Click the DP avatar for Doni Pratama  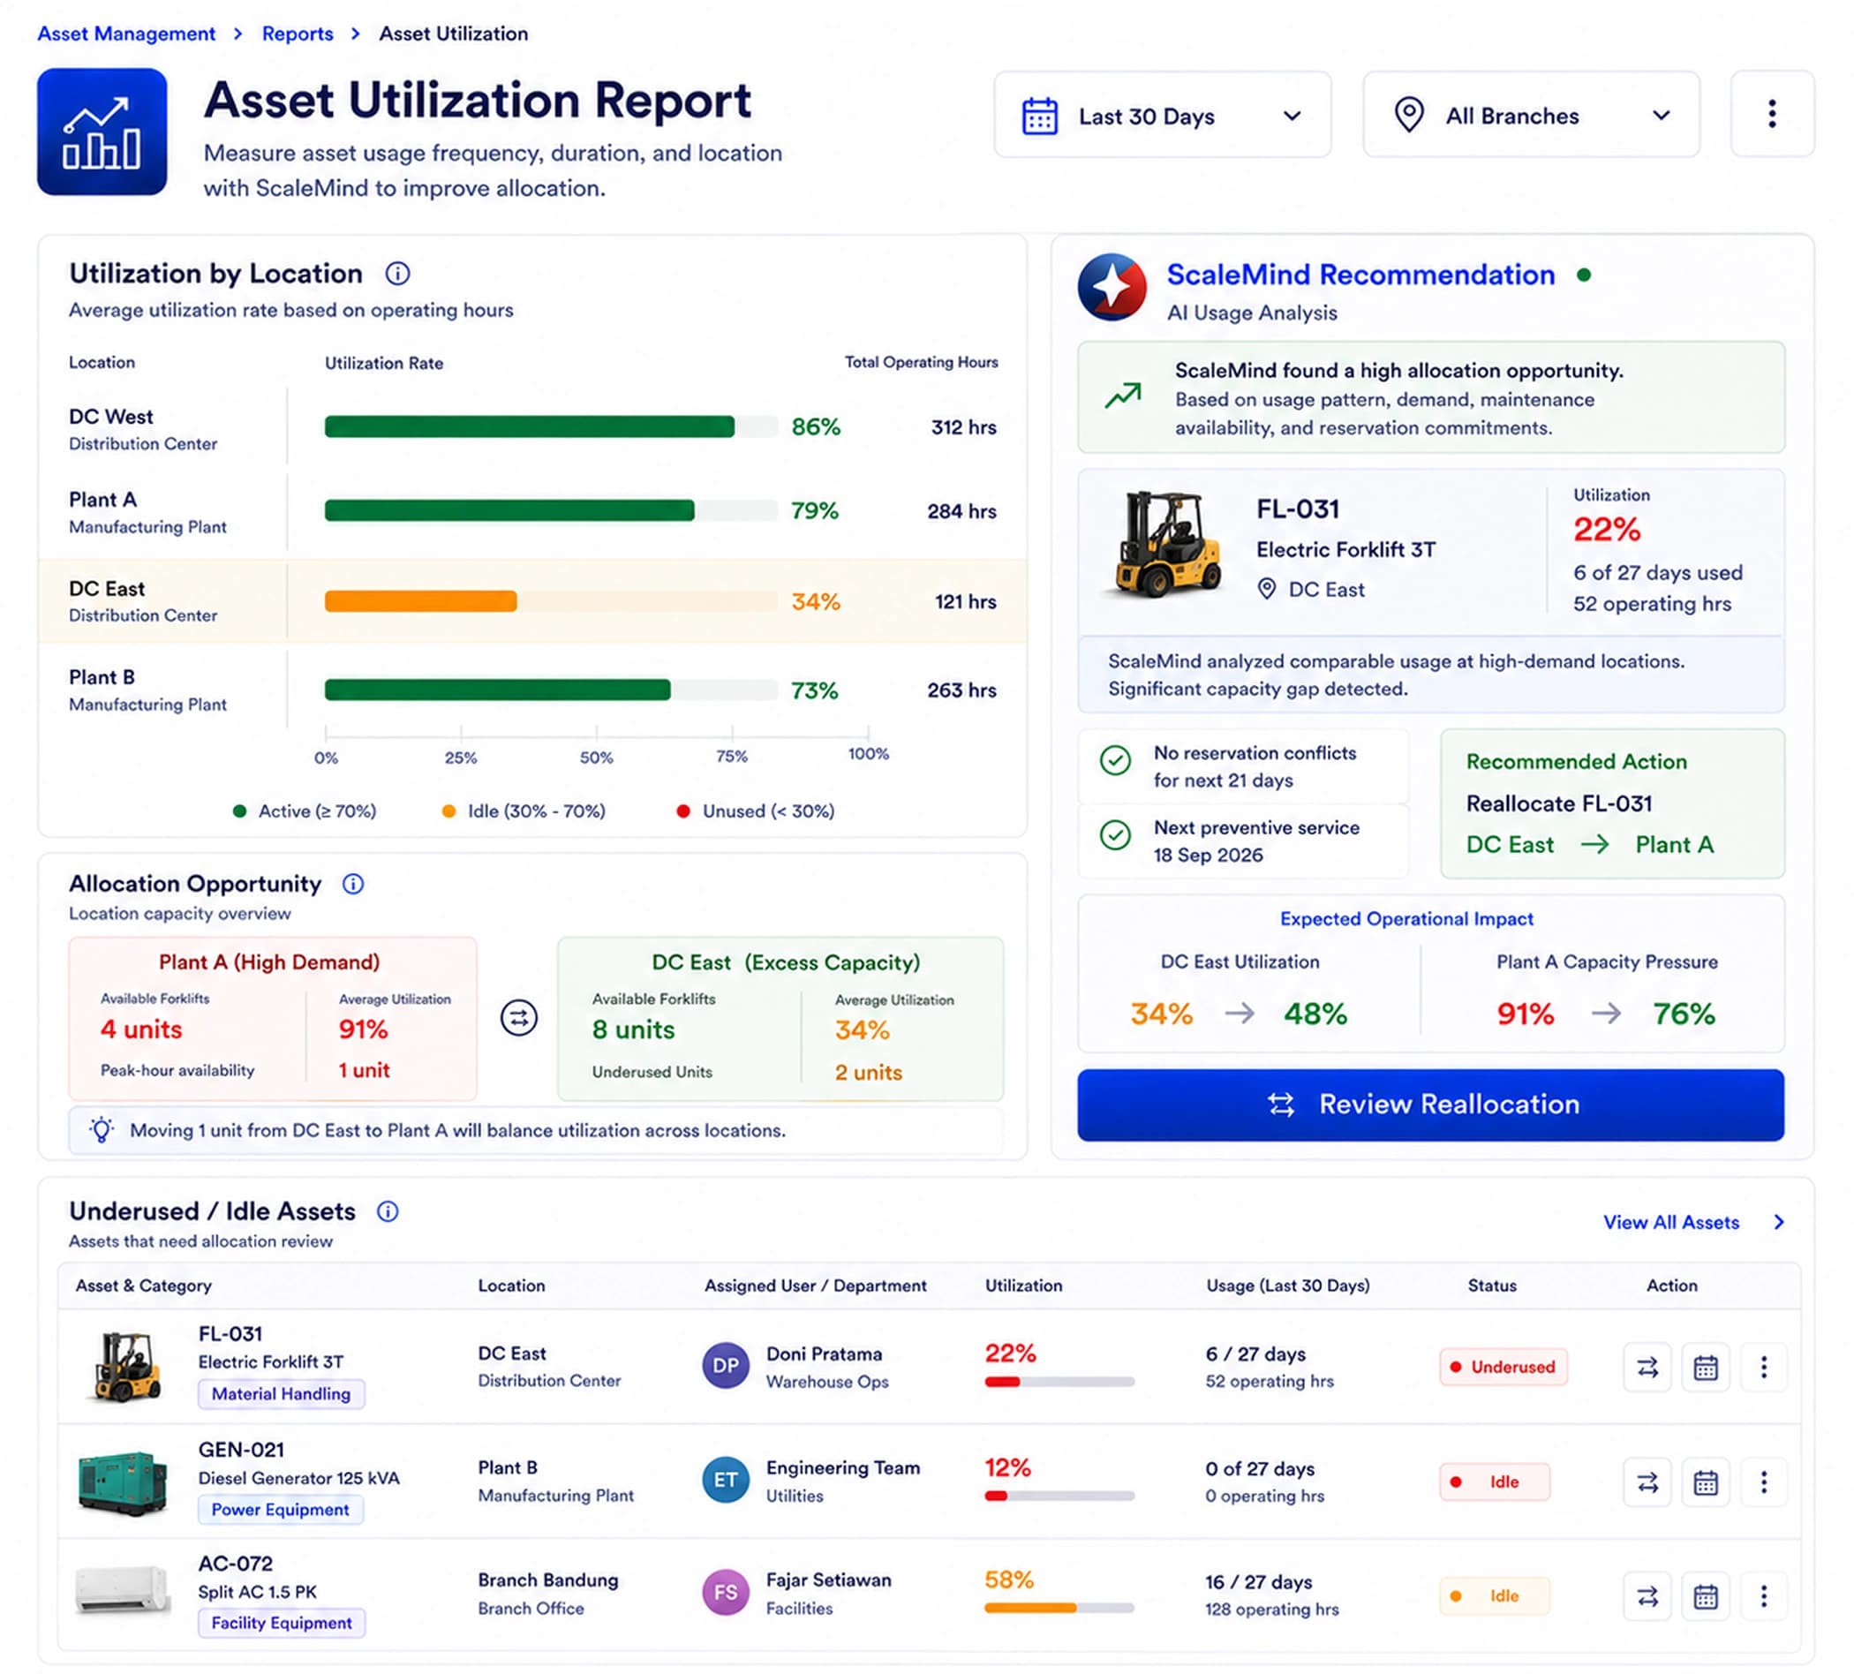(726, 1367)
